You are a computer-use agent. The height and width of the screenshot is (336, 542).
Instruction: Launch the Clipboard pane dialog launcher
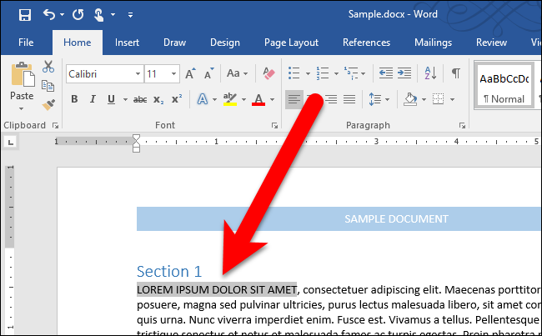click(x=55, y=126)
